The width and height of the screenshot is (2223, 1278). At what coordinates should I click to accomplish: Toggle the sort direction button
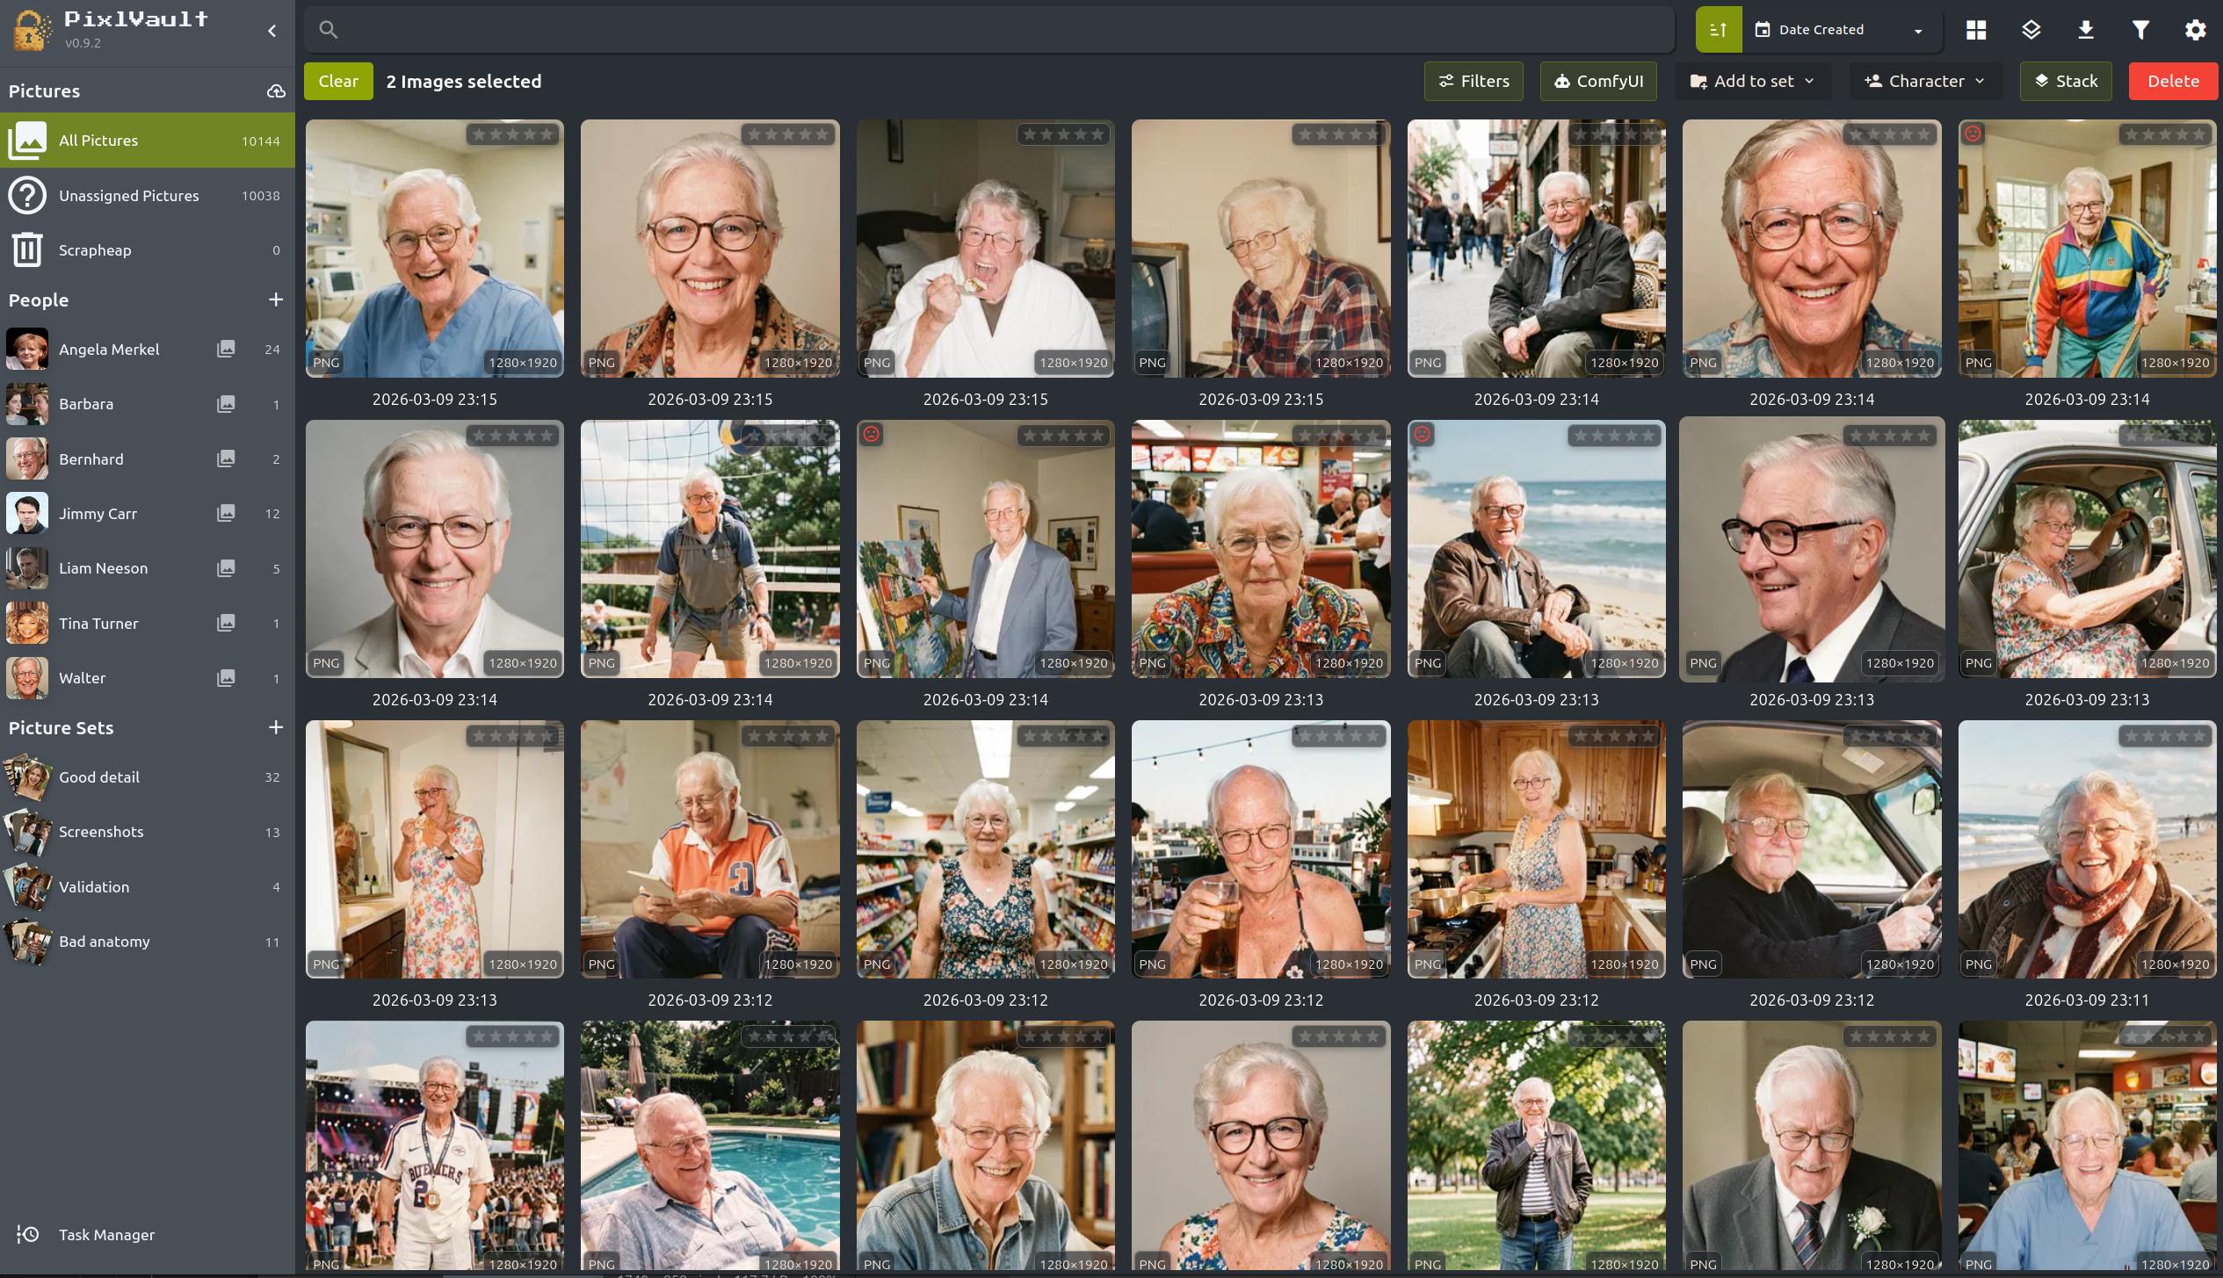pyautogui.click(x=1718, y=30)
